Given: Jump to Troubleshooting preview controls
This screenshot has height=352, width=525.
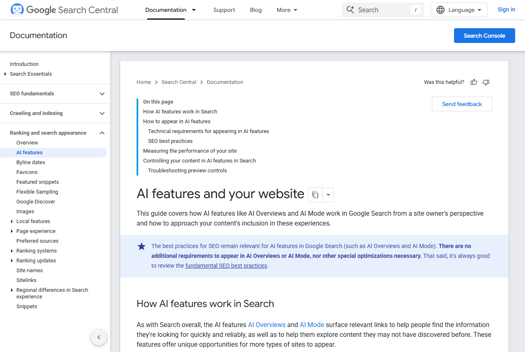Looking at the screenshot, I should click(x=187, y=171).
